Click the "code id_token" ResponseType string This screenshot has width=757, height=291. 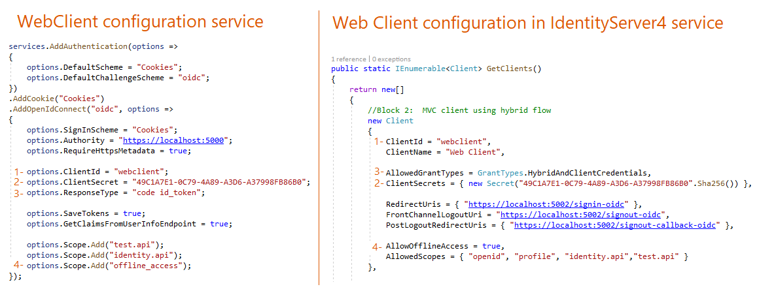(167, 192)
